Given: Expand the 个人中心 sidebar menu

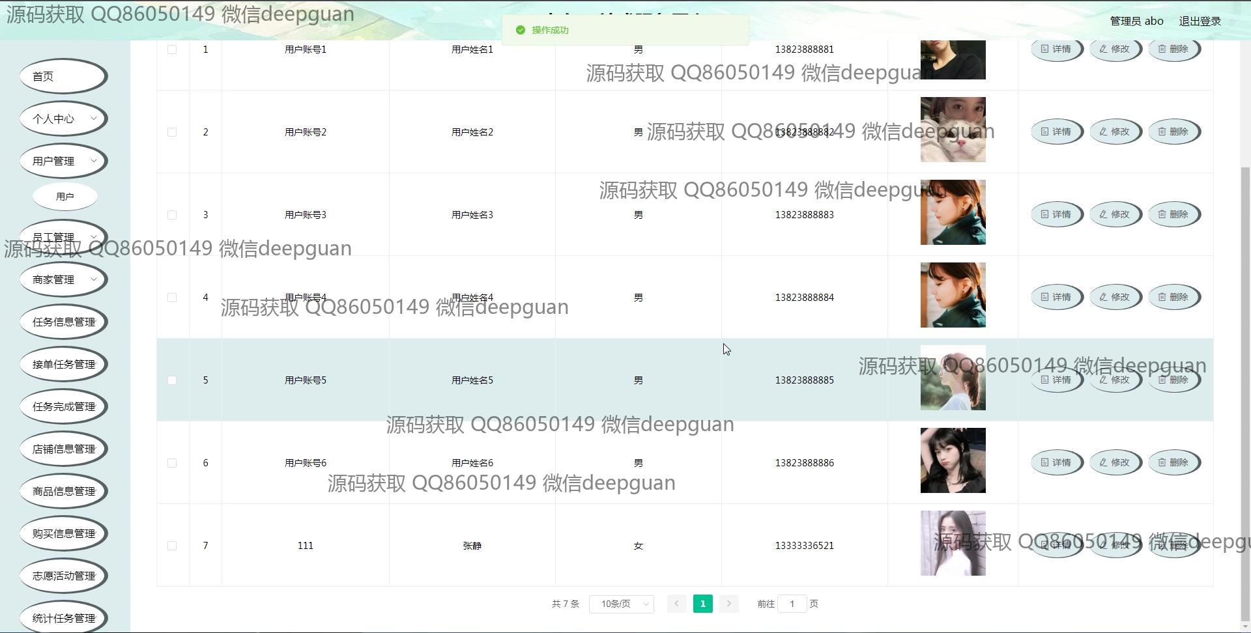Looking at the screenshot, I should pyautogui.click(x=63, y=119).
